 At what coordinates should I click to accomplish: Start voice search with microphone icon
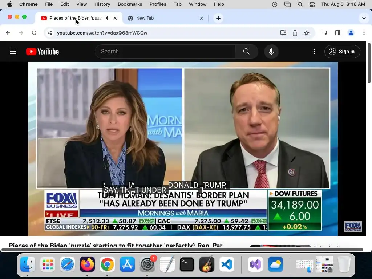271,52
